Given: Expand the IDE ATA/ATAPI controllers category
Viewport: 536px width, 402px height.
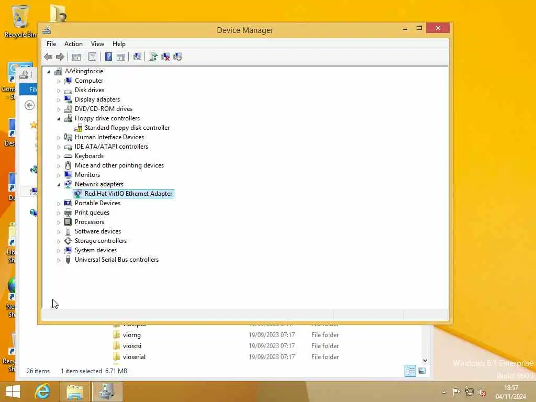Looking at the screenshot, I should click(59, 147).
